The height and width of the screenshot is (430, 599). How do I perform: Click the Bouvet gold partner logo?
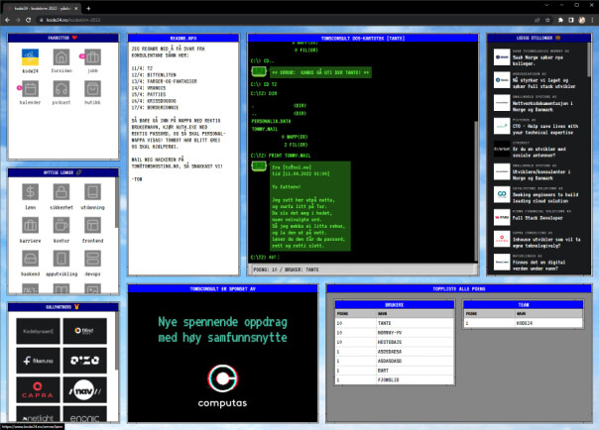pos(85,331)
